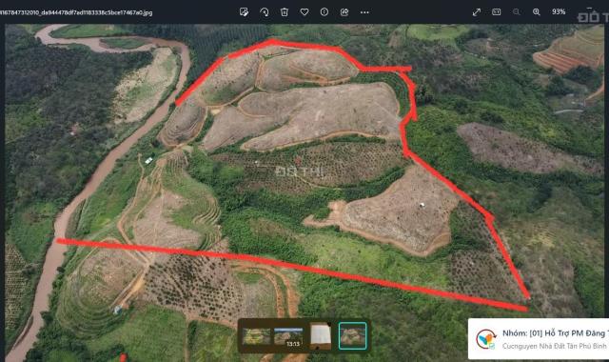The width and height of the screenshot is (609, 362).
Task: Click the notification group avatar icon
Action: [486, 339]
